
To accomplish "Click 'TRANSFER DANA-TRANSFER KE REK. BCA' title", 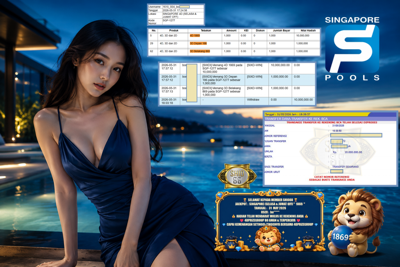I will point(296,119).
